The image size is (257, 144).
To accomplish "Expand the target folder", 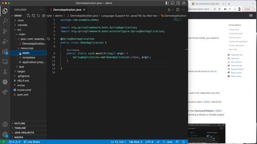I will [29, 72].
